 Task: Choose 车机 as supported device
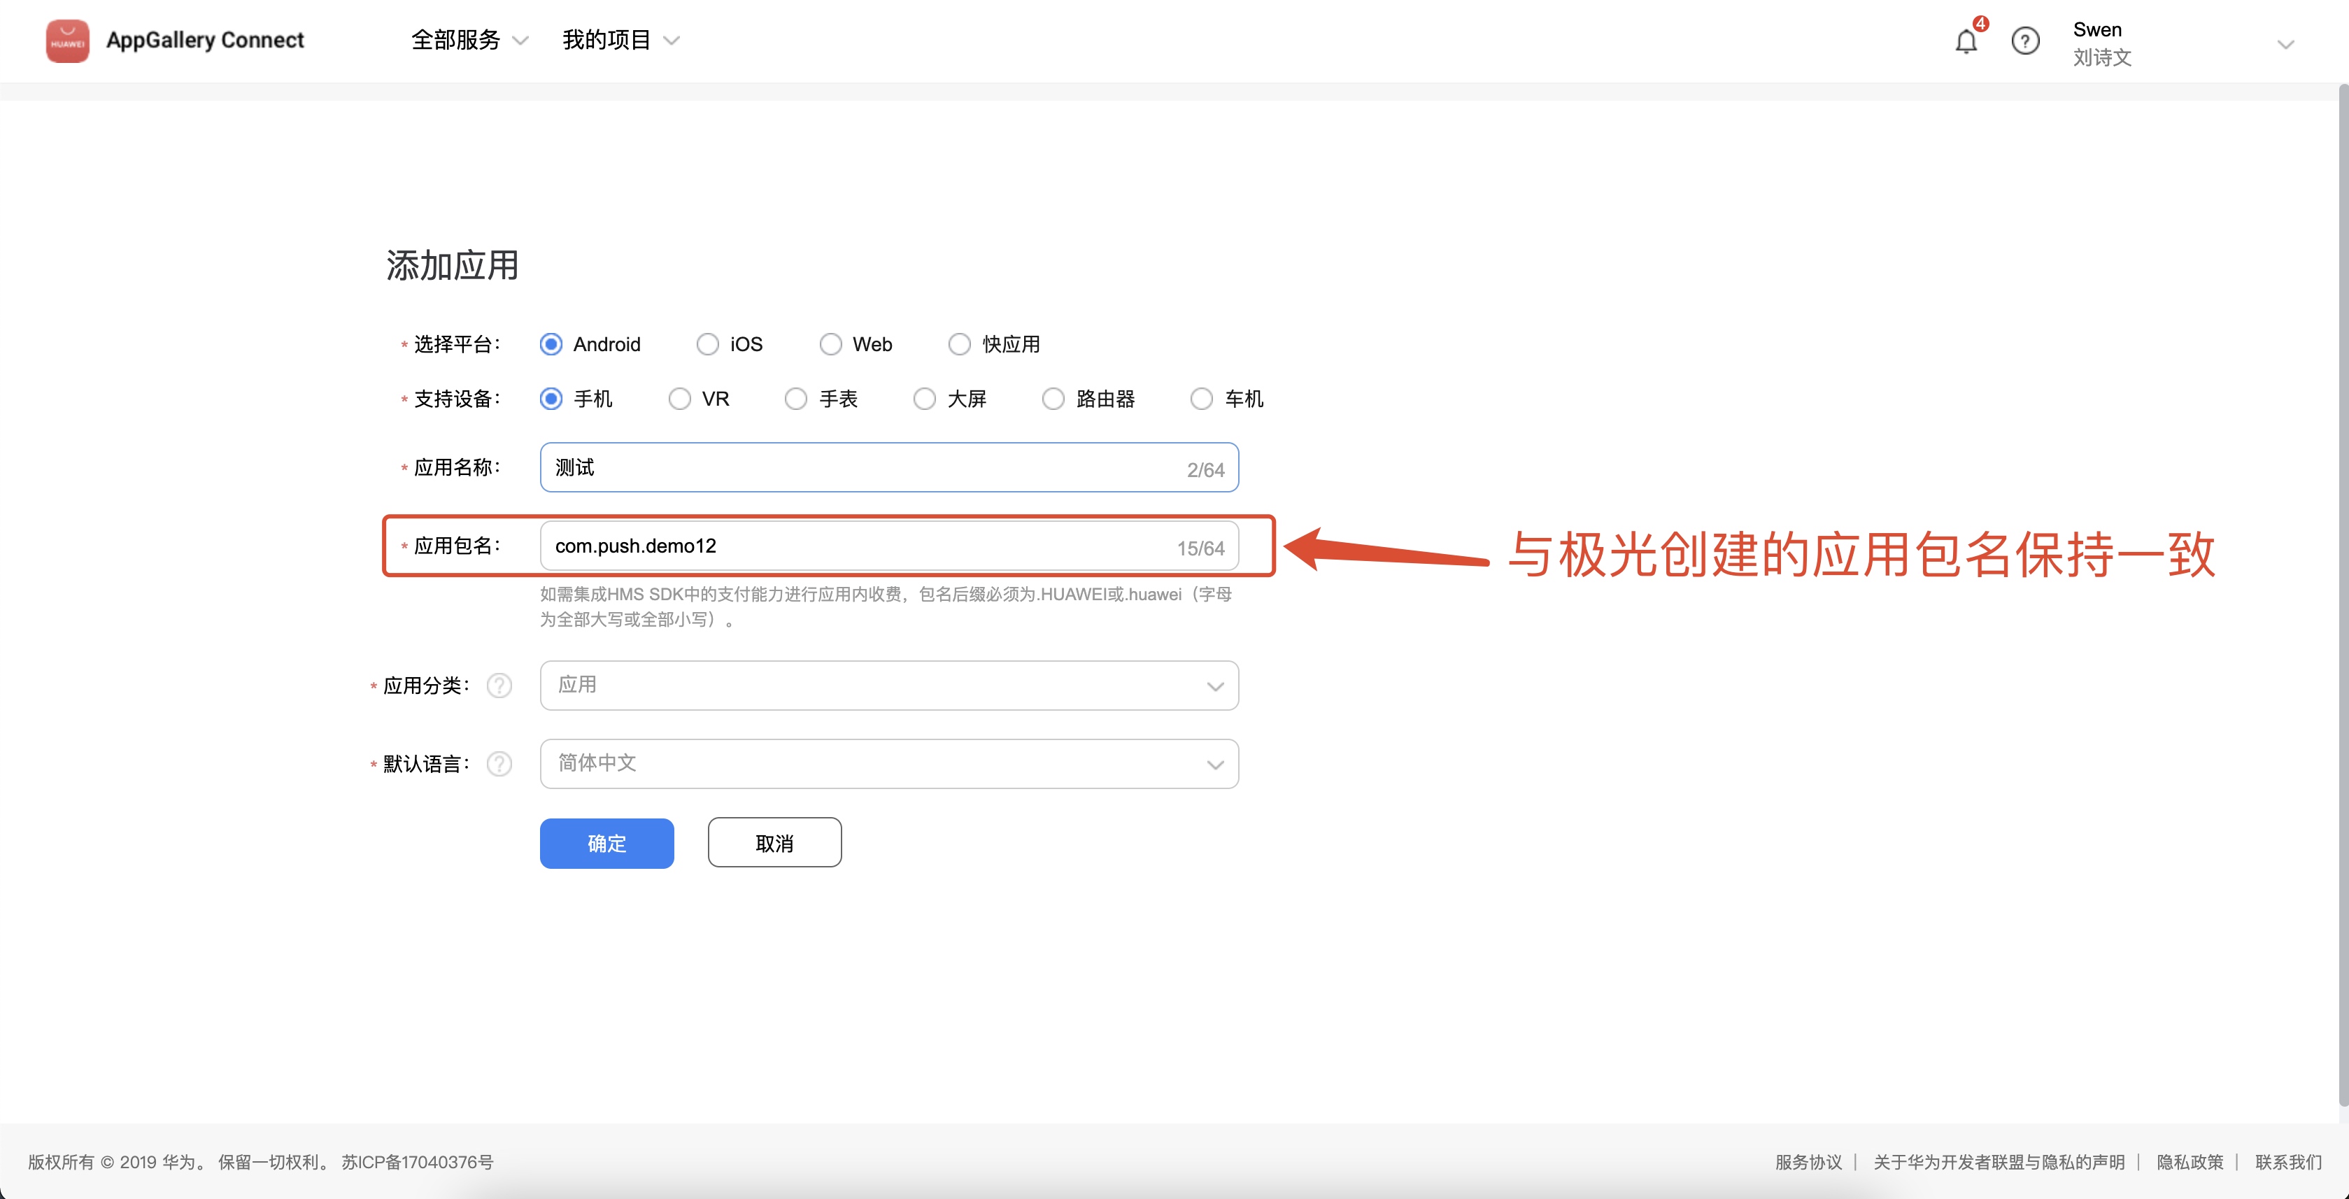click(x=1202, y=399)
